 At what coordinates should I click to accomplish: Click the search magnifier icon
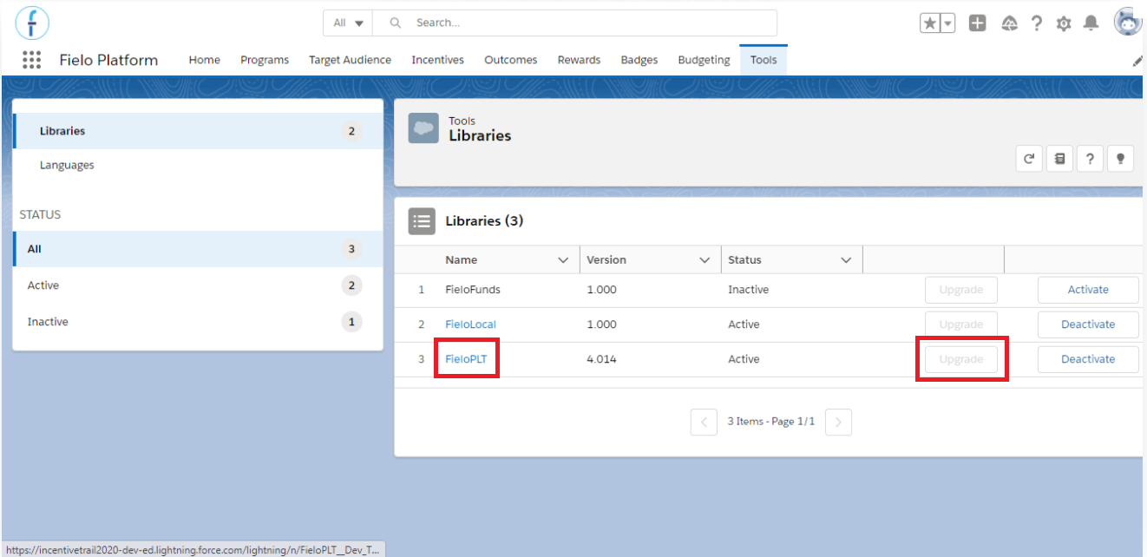point(395,23)
